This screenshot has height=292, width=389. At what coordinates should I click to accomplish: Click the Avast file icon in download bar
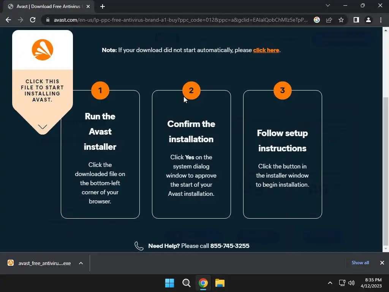click(x=11, y=263)
